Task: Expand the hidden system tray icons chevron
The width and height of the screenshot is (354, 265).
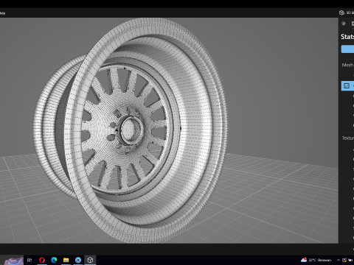Action: pos(339,260)
